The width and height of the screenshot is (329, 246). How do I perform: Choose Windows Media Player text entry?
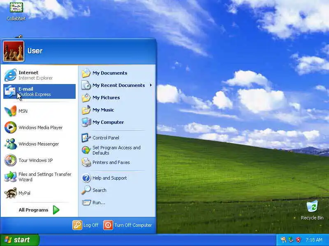(40, 128)
